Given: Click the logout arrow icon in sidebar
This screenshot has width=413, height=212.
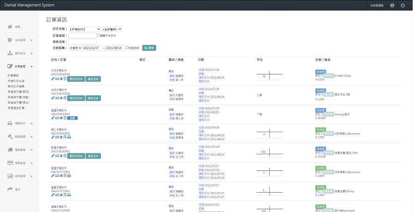Looking at the screenshot, I should click(10, 189).
